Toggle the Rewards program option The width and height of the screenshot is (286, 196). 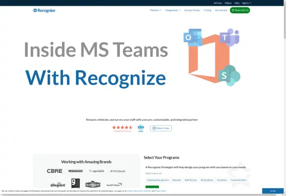point(176,180)
